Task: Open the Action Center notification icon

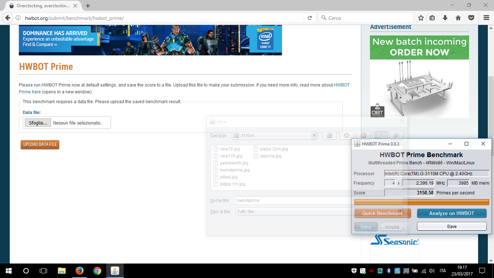Action: coord(482,271)
